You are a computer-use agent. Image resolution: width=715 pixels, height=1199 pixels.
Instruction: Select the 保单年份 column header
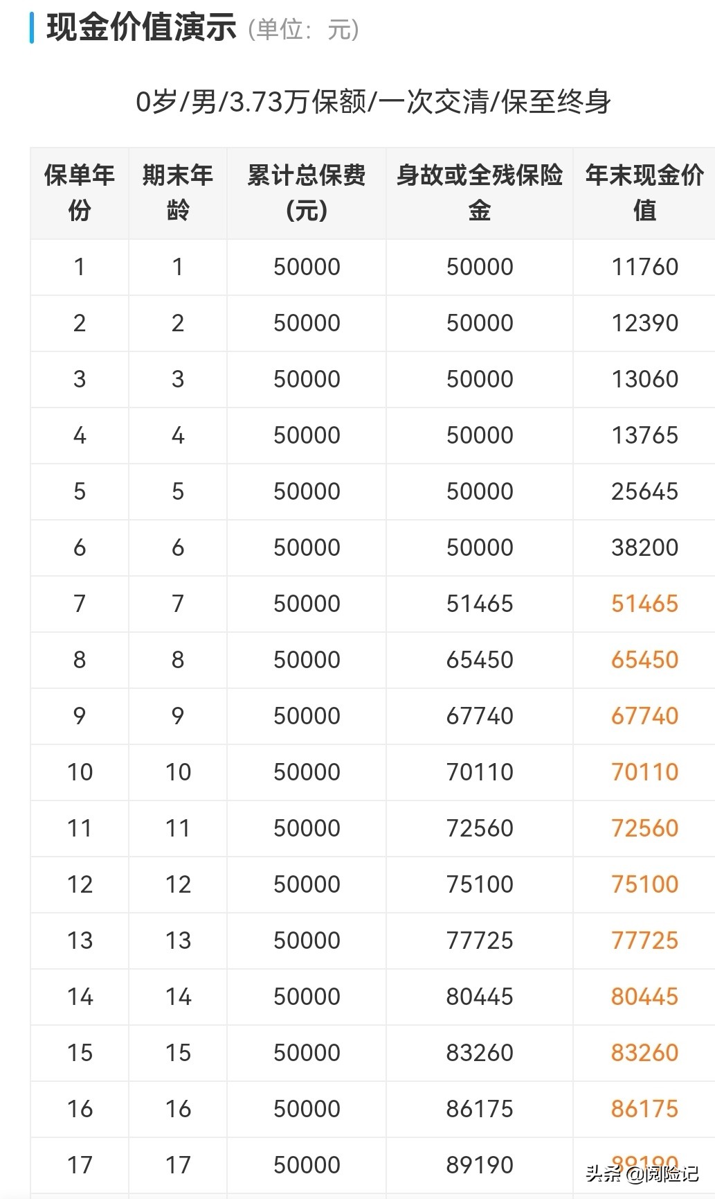80,193
